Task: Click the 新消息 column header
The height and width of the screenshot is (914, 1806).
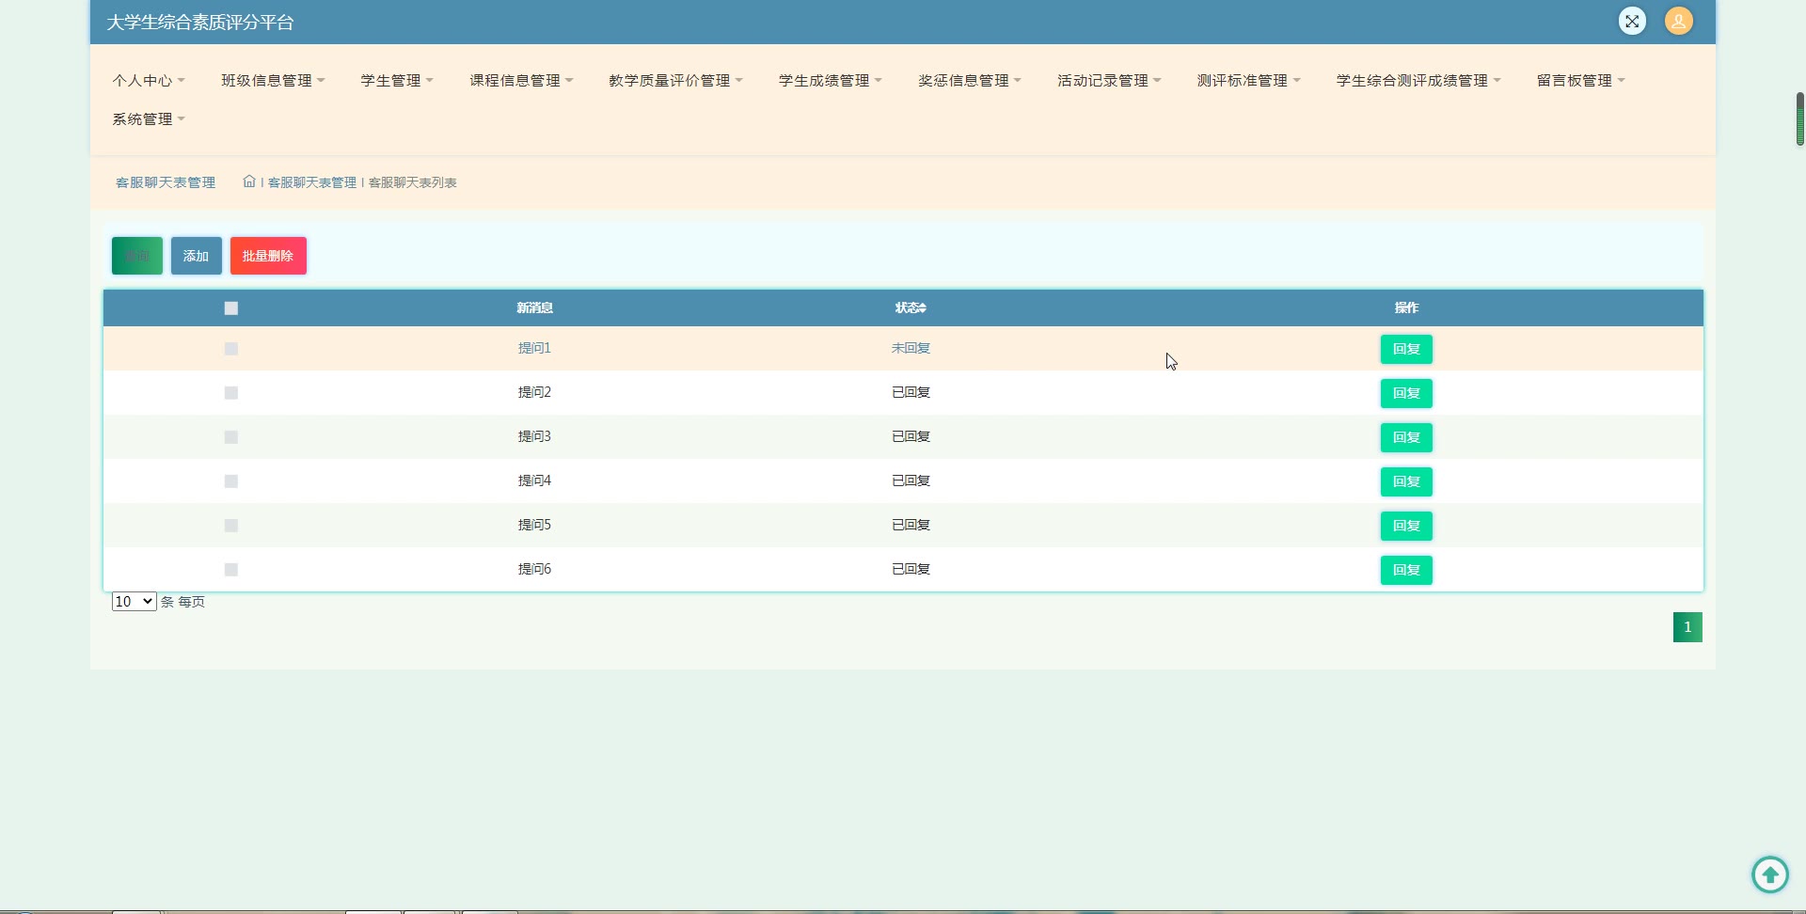Action: pos(534,307)
